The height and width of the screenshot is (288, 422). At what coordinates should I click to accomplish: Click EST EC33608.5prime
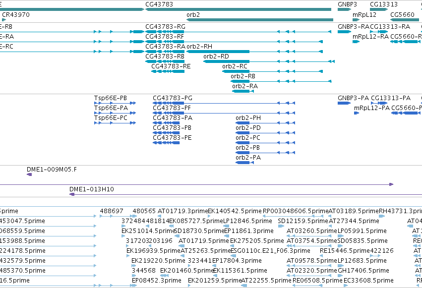pos(369,281)
